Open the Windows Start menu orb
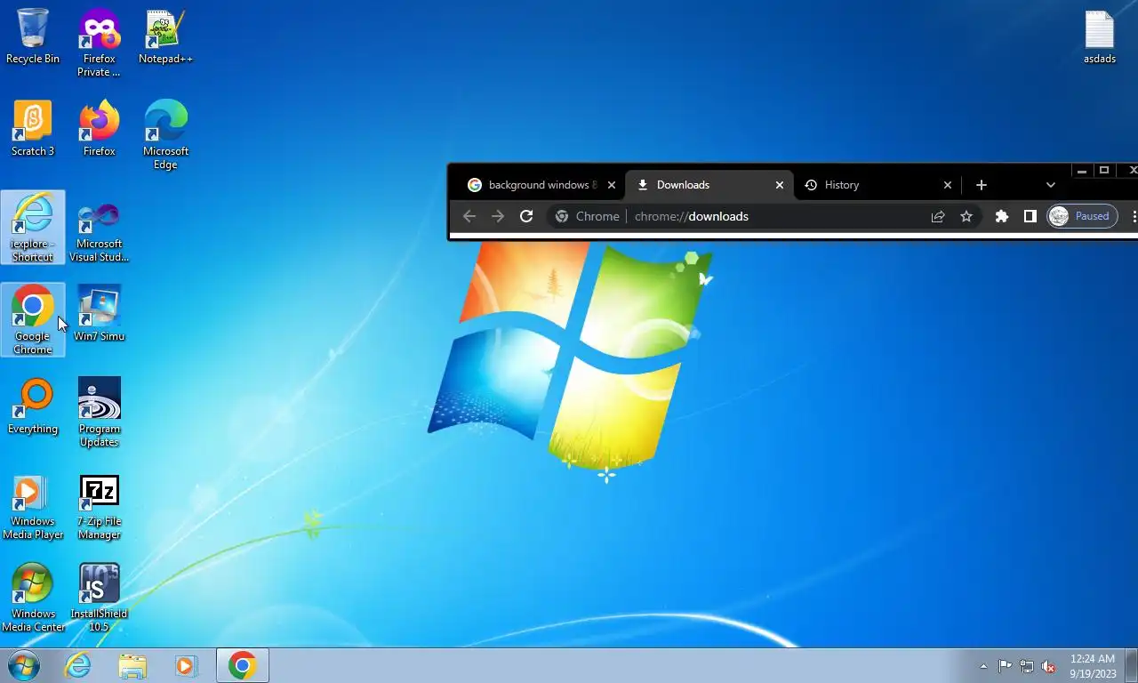 24,665
